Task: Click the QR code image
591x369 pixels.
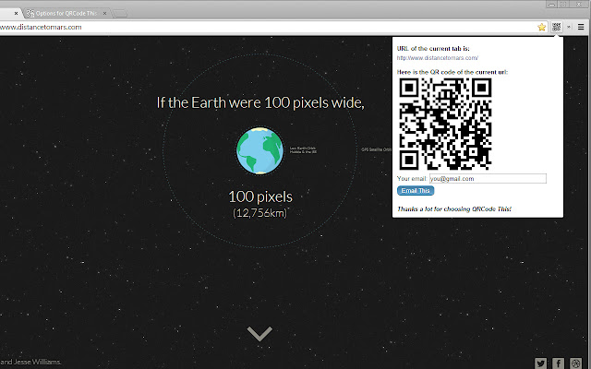Action: pyautogui.click(x=445, y=125)
